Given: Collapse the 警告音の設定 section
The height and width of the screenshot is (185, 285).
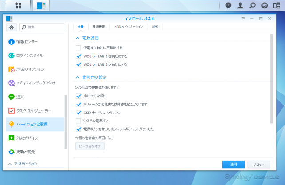Looking at the screenshot, I should click(77, 77).
